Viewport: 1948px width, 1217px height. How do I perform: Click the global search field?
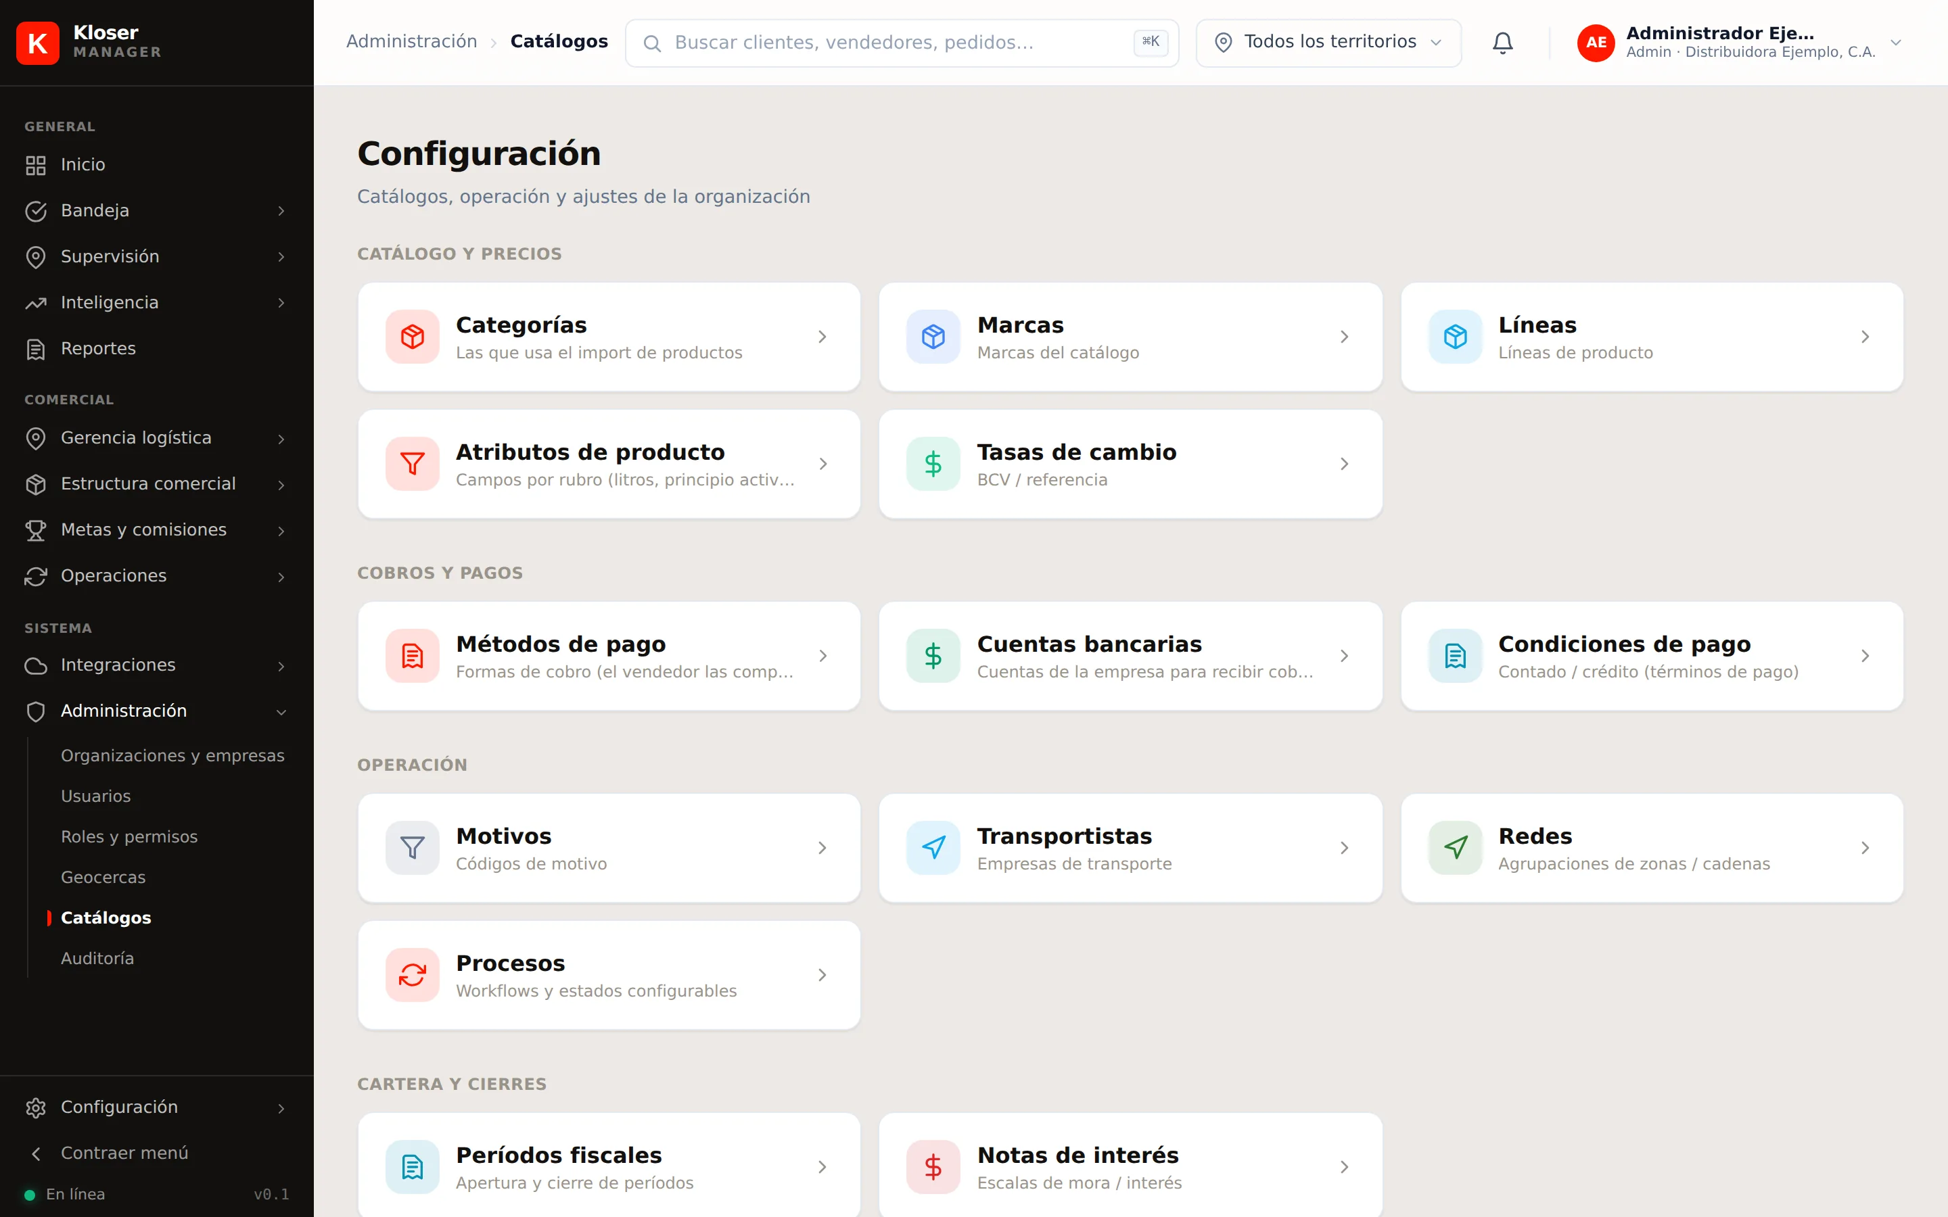point(902,43)
